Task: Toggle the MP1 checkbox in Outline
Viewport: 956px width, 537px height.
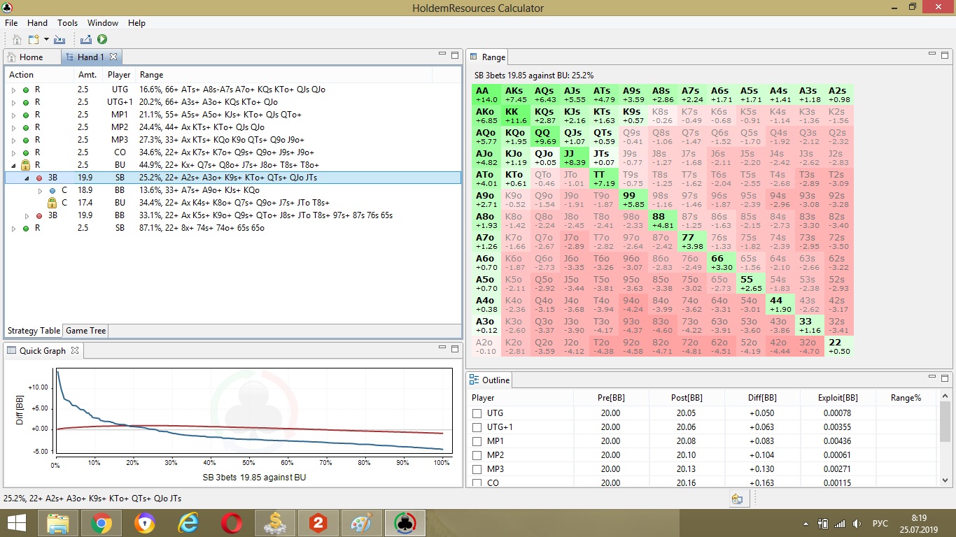Action: (x=477, y=441)
